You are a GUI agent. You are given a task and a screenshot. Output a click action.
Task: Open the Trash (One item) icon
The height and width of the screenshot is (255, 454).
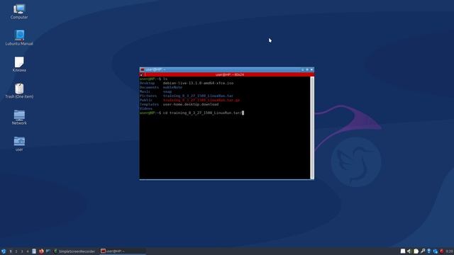point(19,91)
